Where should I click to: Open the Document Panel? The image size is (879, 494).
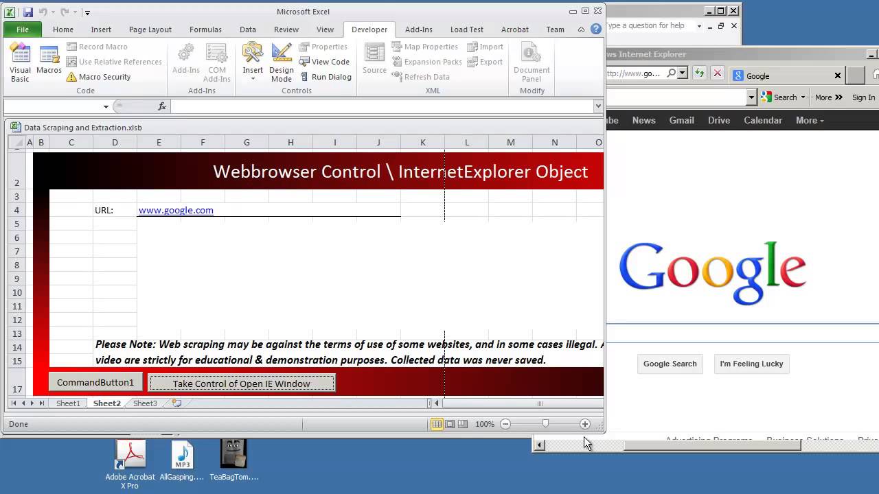tap(532, 63)
